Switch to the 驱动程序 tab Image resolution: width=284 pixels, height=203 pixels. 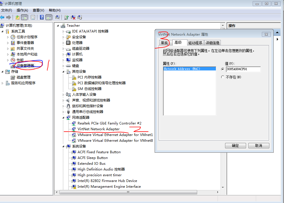[195, 43]
